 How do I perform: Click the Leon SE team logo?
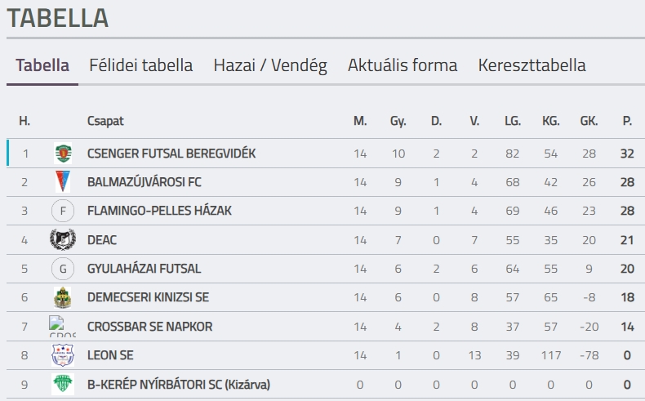tap(63, 355)
